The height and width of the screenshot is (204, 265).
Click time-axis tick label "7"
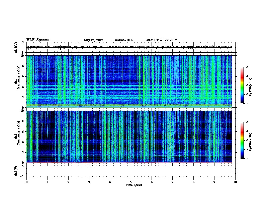[173, 182]
